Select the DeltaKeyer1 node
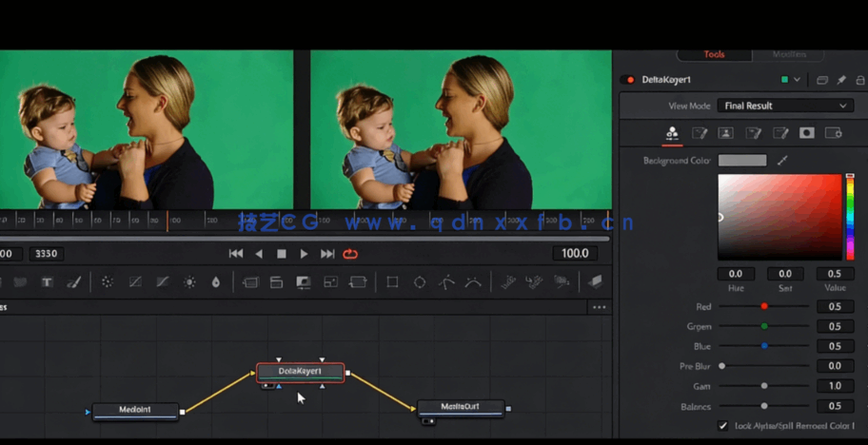This screenshot has height=445, width=868. 300,372
